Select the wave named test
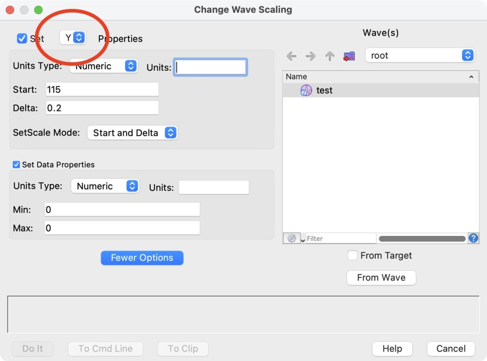This screenshot has width=487, height=361. [380, 90]
